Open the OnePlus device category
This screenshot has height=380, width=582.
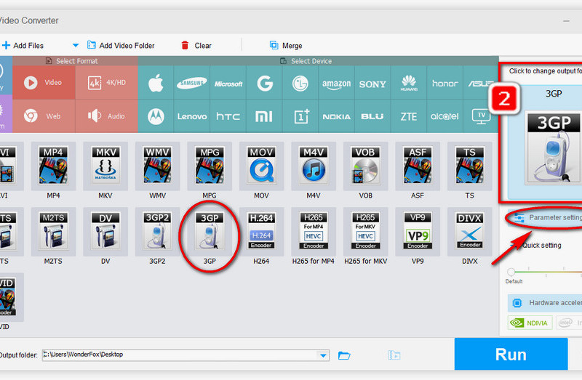[300, 116]
